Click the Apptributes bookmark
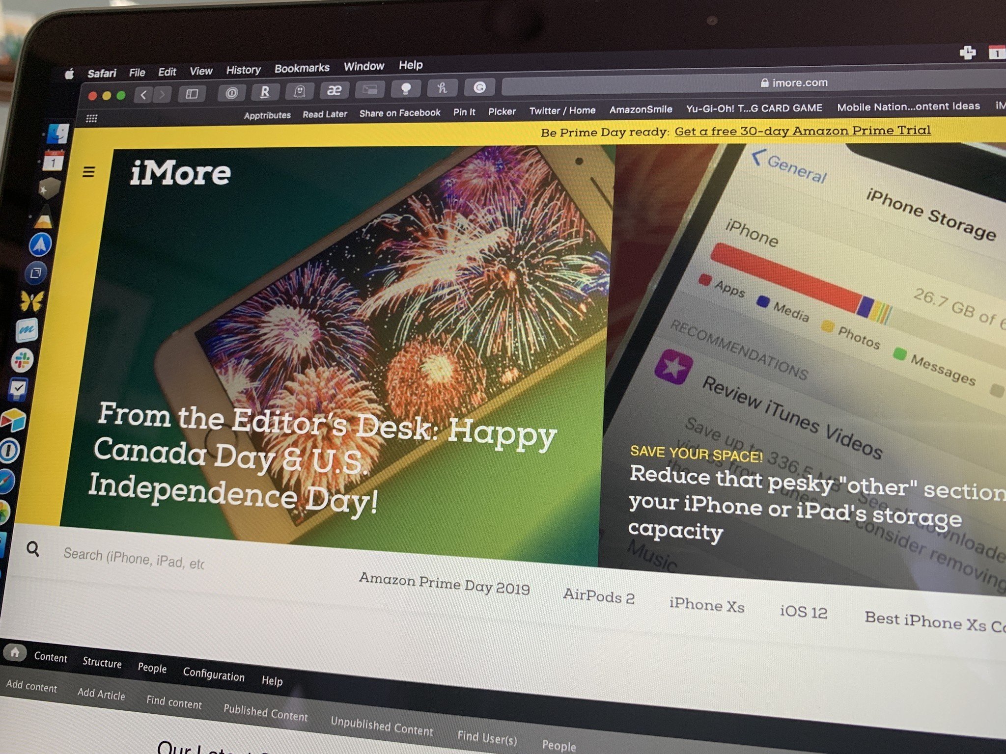 pos(267,114)
